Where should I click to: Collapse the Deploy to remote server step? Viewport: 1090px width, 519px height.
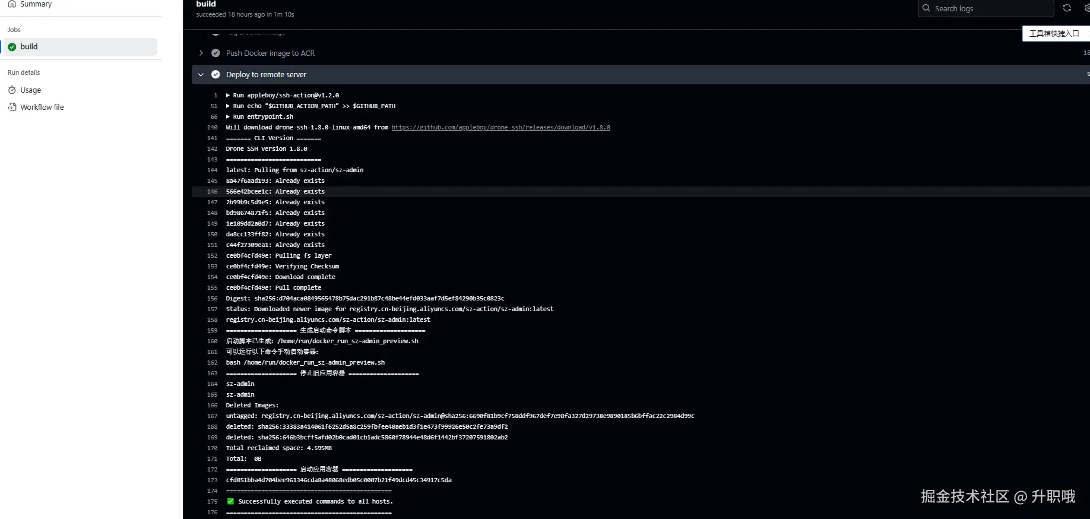(201, 75)
